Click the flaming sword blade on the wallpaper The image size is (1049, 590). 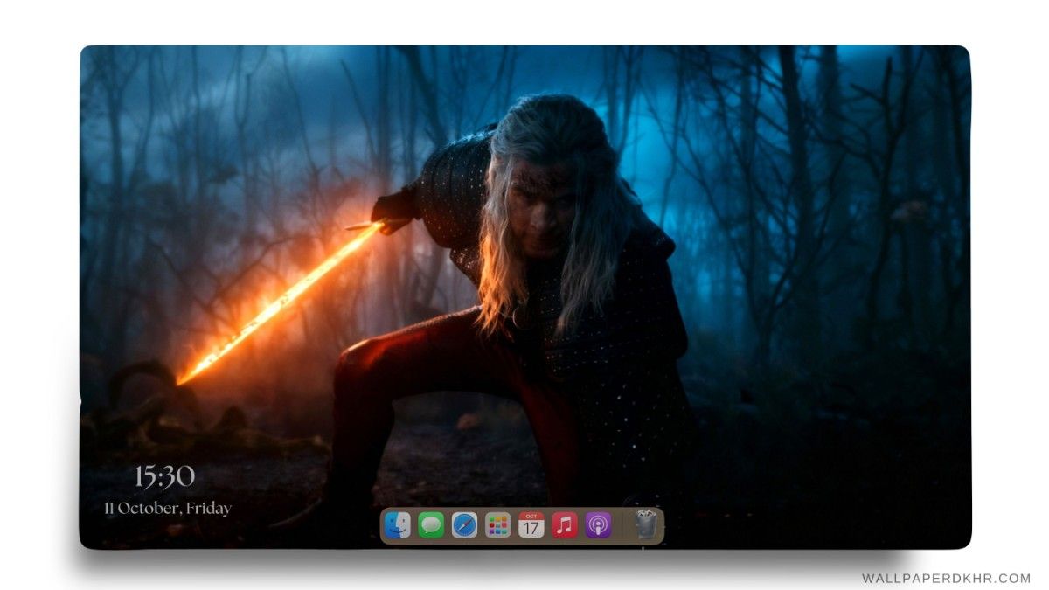[x=280, y=302]
